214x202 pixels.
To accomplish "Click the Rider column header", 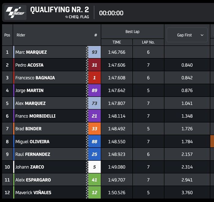I will pyautogui.click(x=21, y=35).
